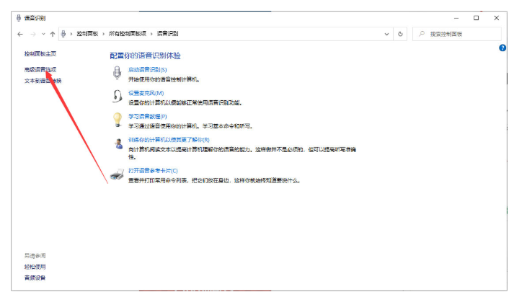The height and width of the screenshot is (297, 514).
Task: Click the title bar microphone icon
Action: [x=19, y=18]
